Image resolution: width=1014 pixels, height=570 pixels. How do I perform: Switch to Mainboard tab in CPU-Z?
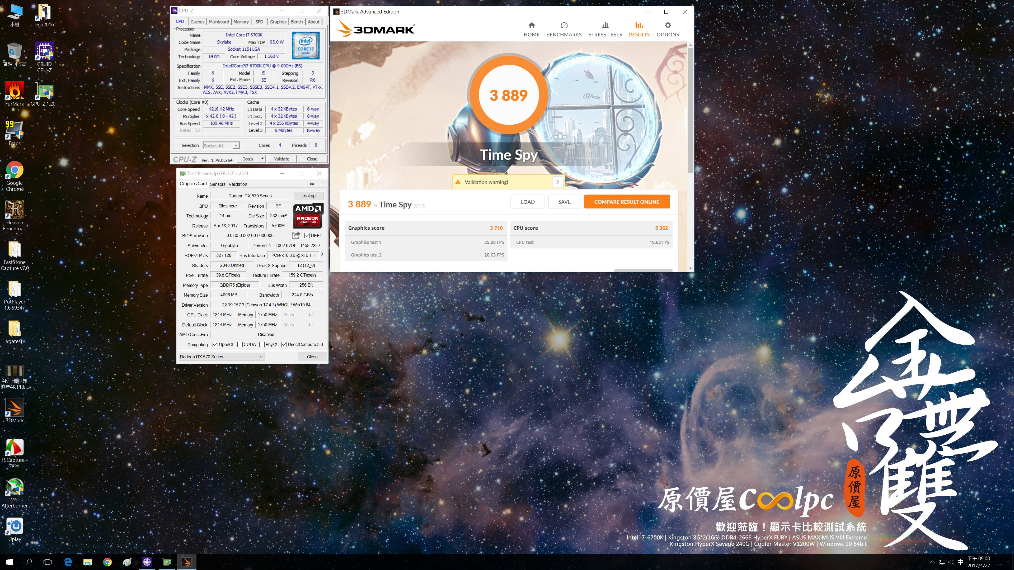(219, 22)
